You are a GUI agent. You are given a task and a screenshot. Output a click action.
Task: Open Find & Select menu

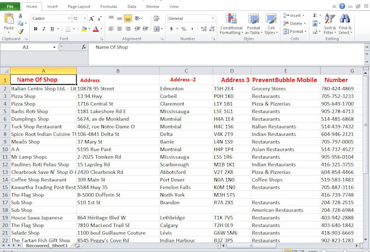tap(345, 24)
